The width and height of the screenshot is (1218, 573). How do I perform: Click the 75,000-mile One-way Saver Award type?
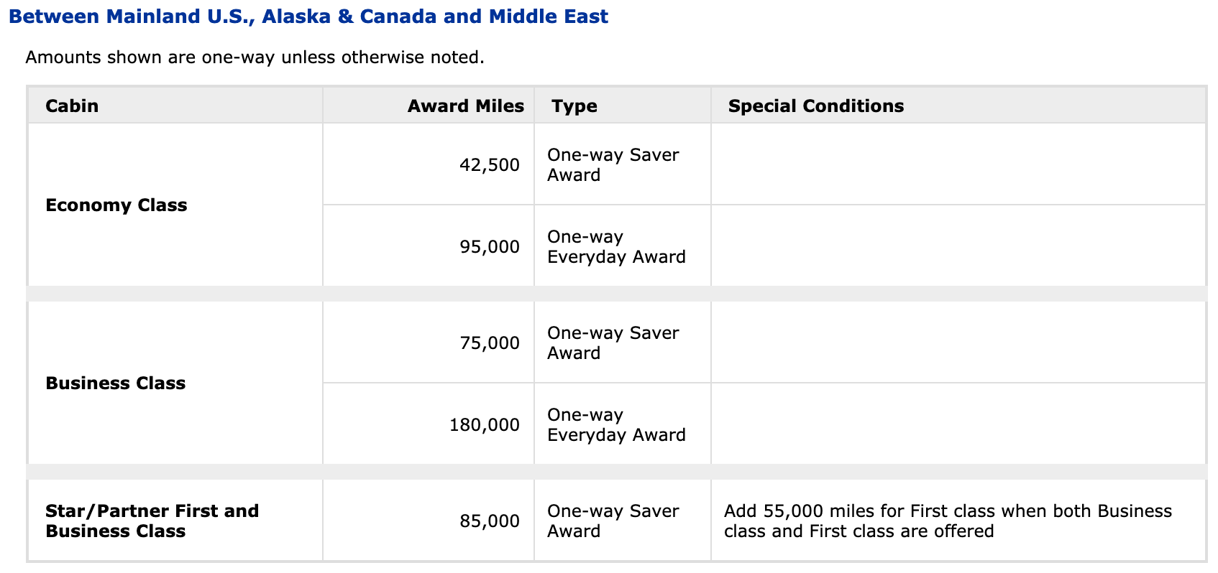point(613,343)
